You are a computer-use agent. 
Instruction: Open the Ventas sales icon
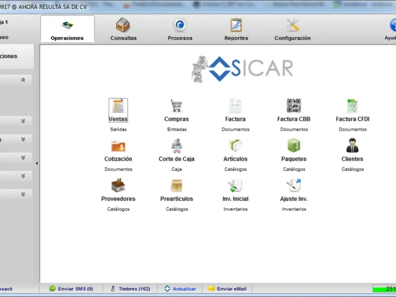pos(118,105)
